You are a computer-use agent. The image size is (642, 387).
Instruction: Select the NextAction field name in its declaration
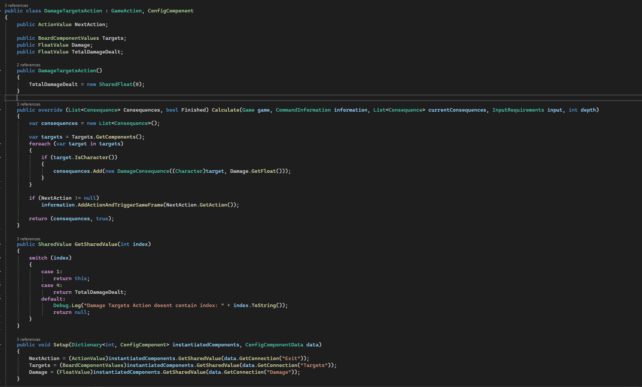coord(90,24)
